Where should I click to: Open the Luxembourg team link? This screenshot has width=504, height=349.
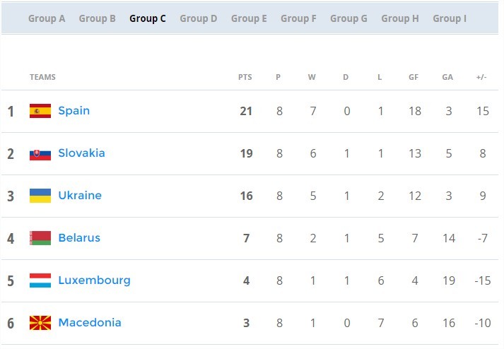click(x=94, y=280)
